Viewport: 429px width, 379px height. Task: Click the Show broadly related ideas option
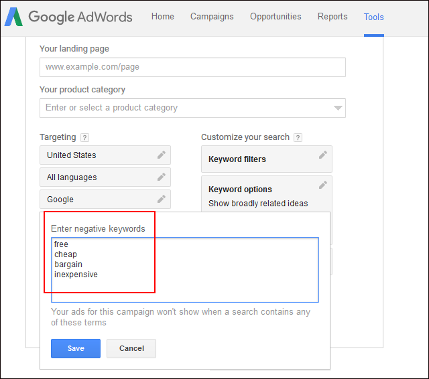pyautogui.click(x=258, y=204)
